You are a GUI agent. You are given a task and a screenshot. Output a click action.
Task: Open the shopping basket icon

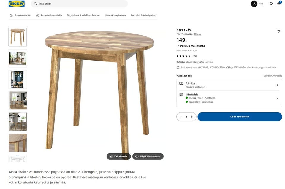279,4
